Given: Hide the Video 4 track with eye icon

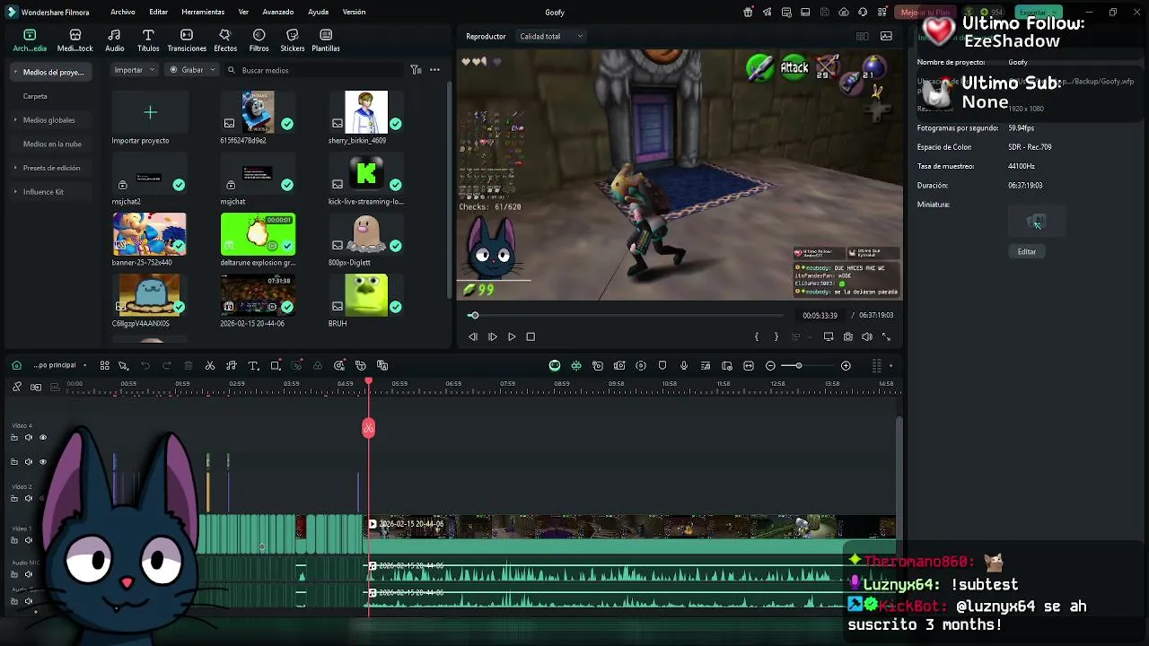Looking at the screenshot, I should 42,438.
